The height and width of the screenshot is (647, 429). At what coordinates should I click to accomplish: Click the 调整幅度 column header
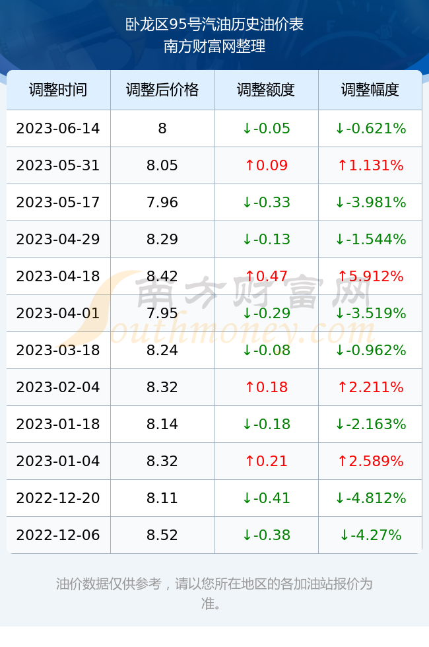(x=370, y=90)
